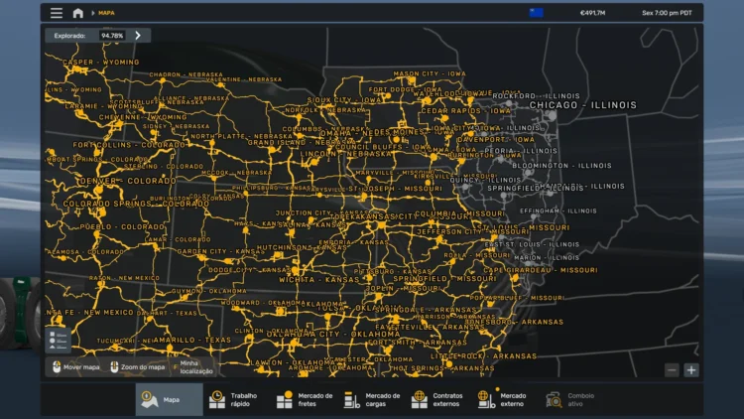Click the Fort Collins - Colorado label
The image size is (744, 419).
(x=129, y=145)
